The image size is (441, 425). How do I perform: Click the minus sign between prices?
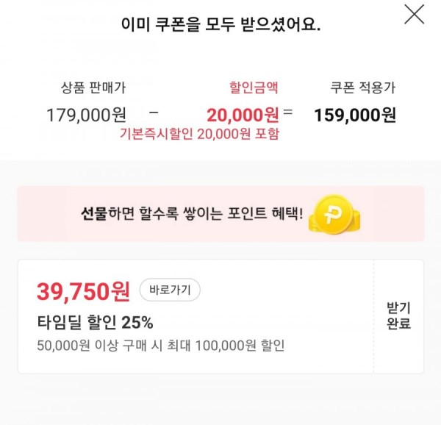[154, 113]
